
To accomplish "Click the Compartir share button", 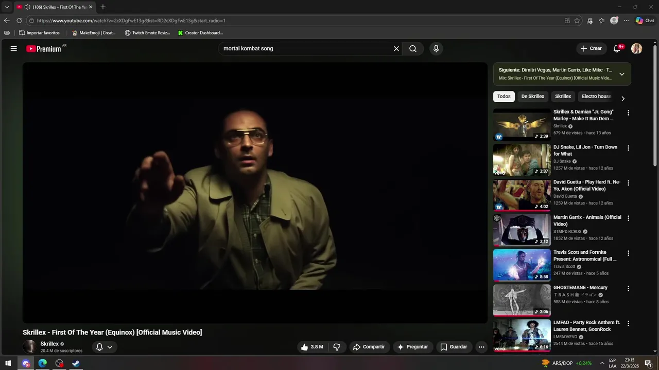I will 369,347.
